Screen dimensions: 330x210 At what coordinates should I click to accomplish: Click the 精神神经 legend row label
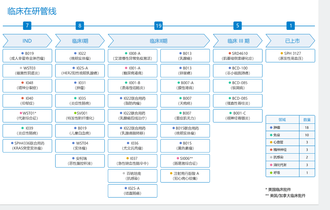coord(280,150)
